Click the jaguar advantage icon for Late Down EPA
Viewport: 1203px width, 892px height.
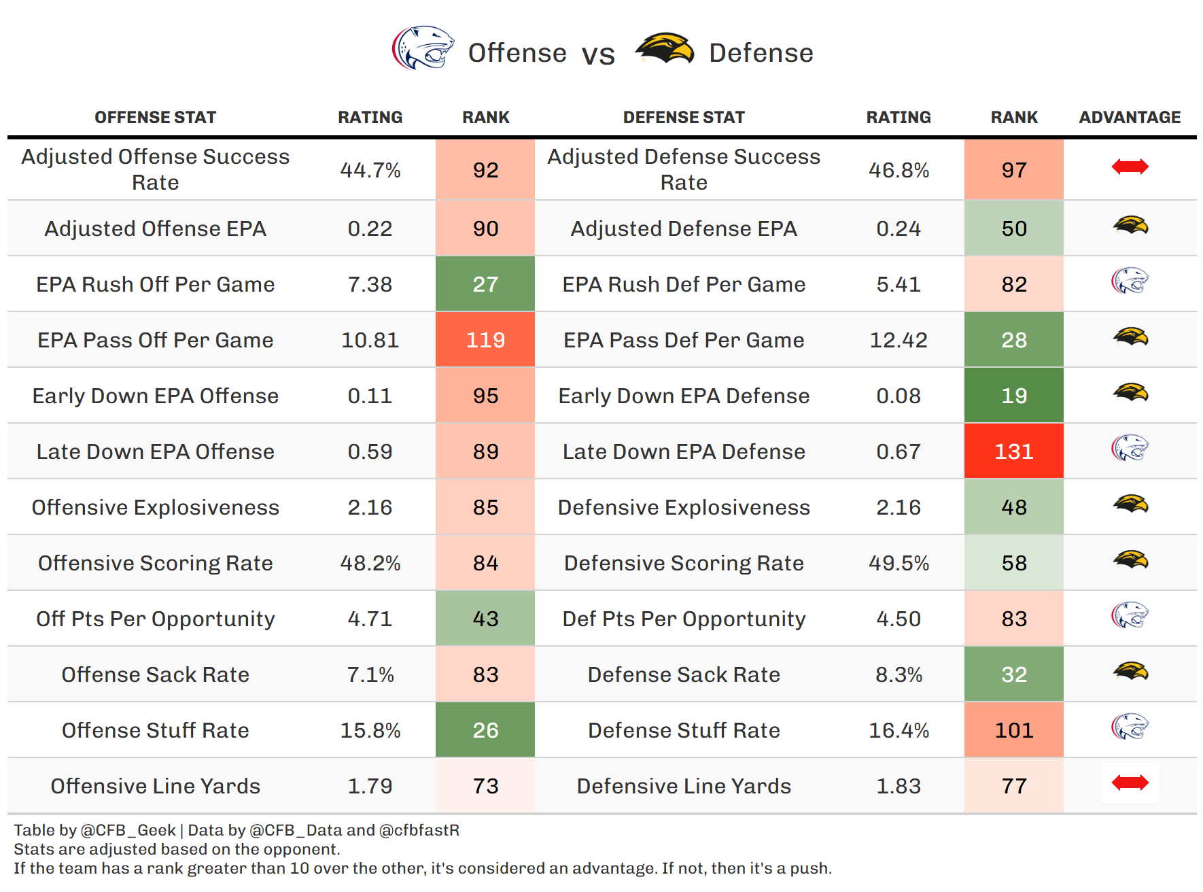pos(1130,448)
